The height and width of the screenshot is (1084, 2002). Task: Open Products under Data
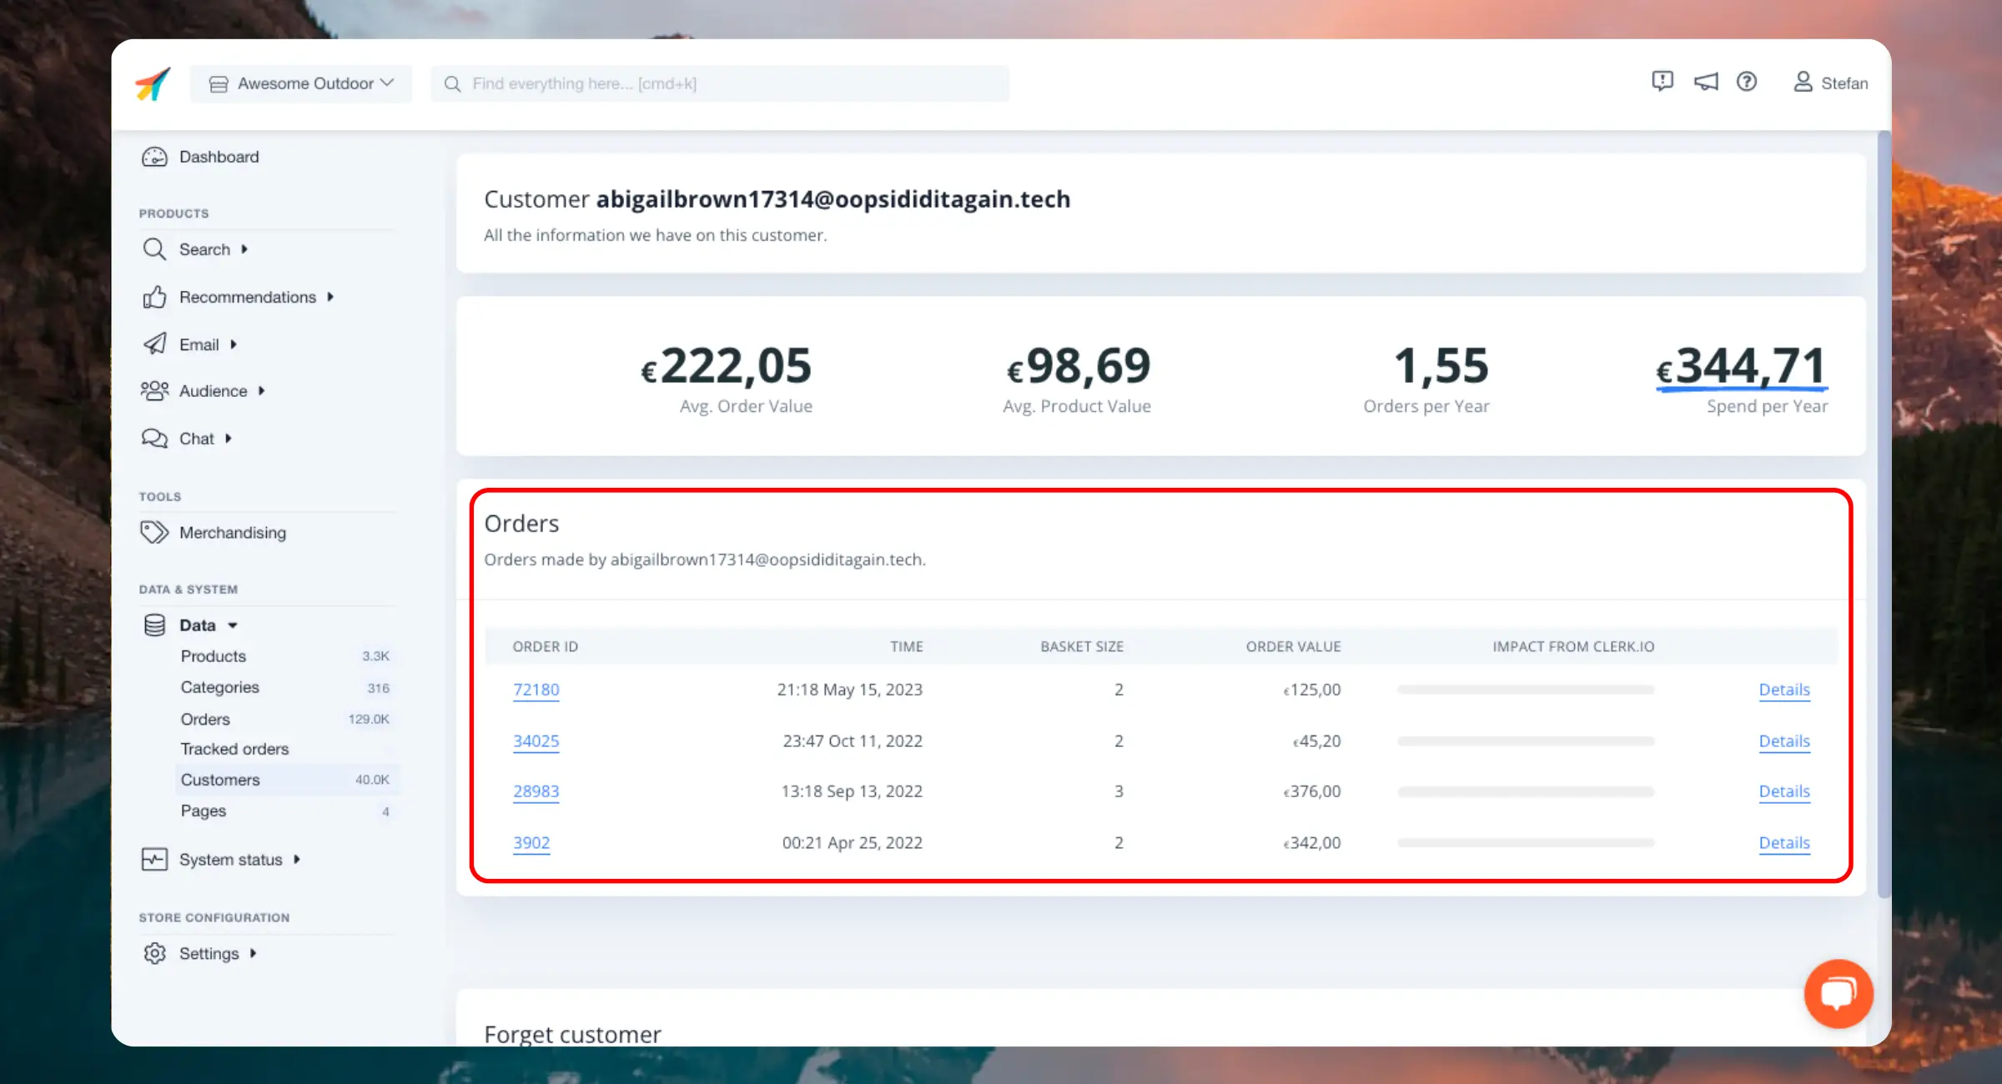(x=213, y=656)
